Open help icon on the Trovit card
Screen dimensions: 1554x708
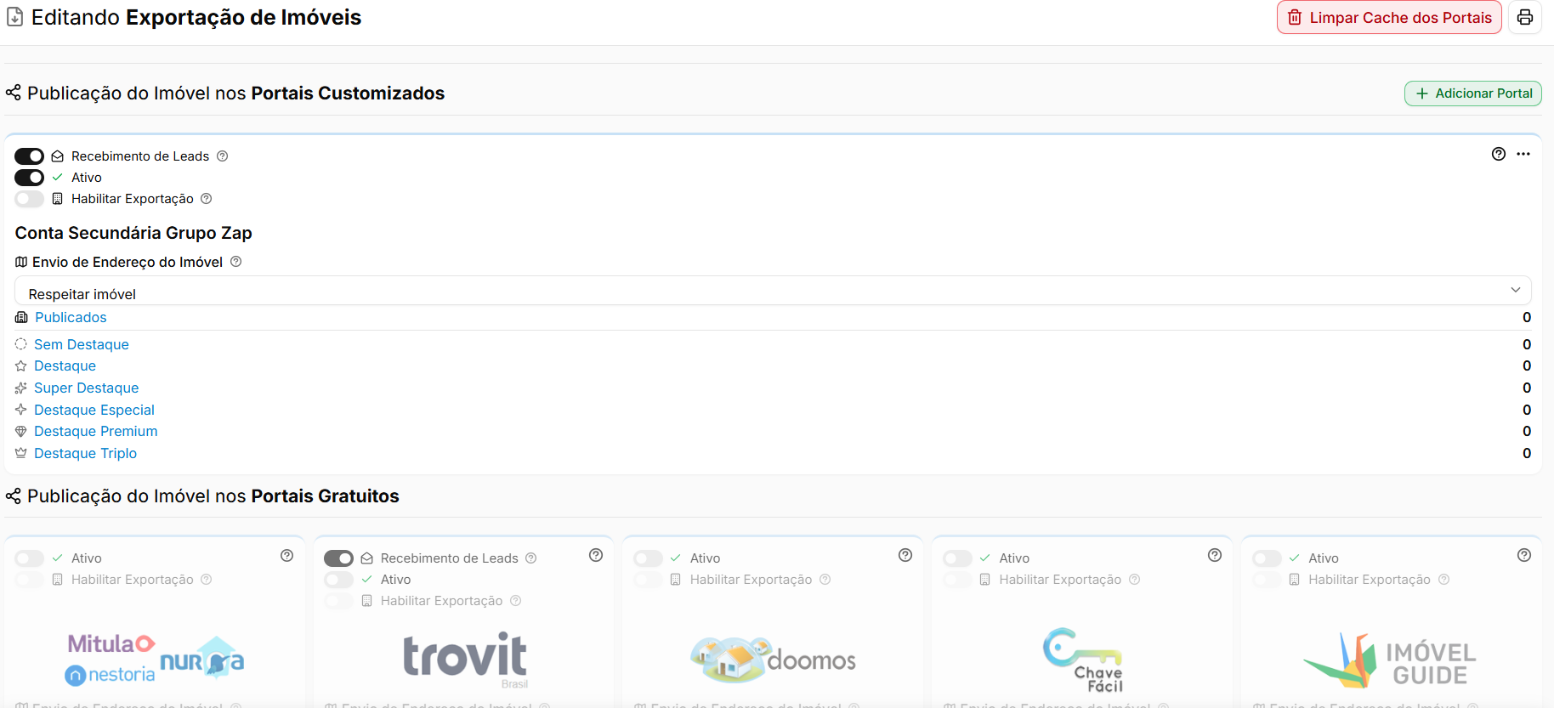(x=596, y=555)
